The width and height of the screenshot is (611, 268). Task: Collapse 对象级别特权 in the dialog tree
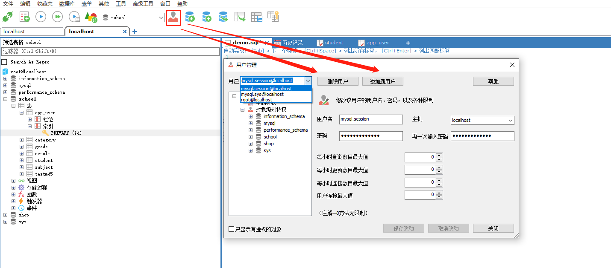242,110
